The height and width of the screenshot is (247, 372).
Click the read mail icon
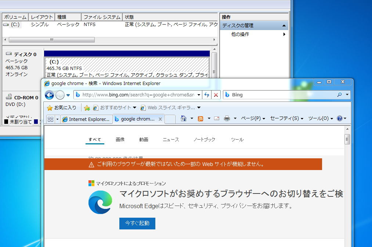[x=217, y=118]
